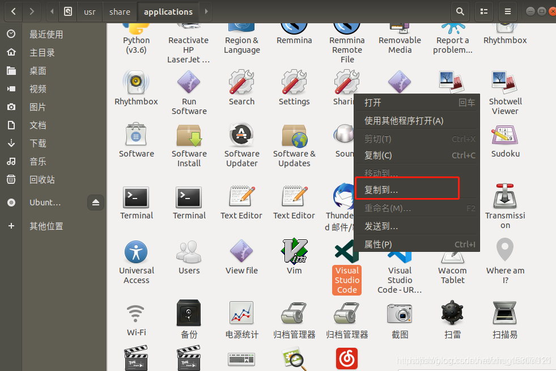Click the + bookmark button in sidebar
This screenshot has height=371, width=556.
(x=11, y=226)
